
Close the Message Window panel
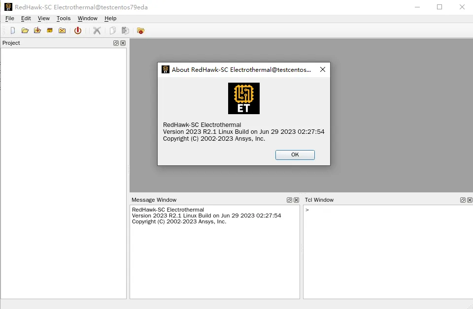[x=296, y=200]
